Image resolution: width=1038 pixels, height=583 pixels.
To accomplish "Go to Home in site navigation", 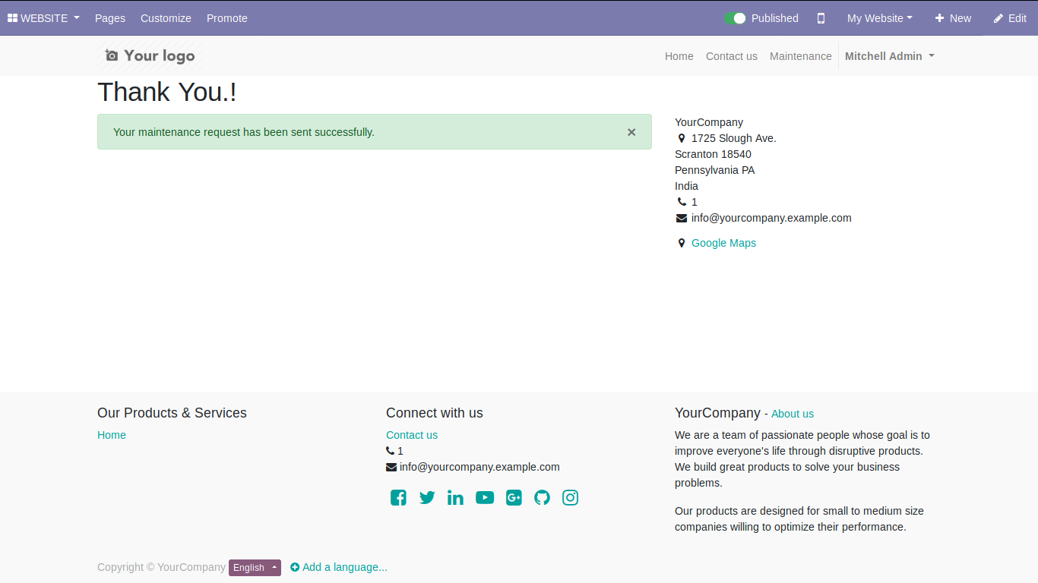I will pyautogui.click(x=679, y=56).
